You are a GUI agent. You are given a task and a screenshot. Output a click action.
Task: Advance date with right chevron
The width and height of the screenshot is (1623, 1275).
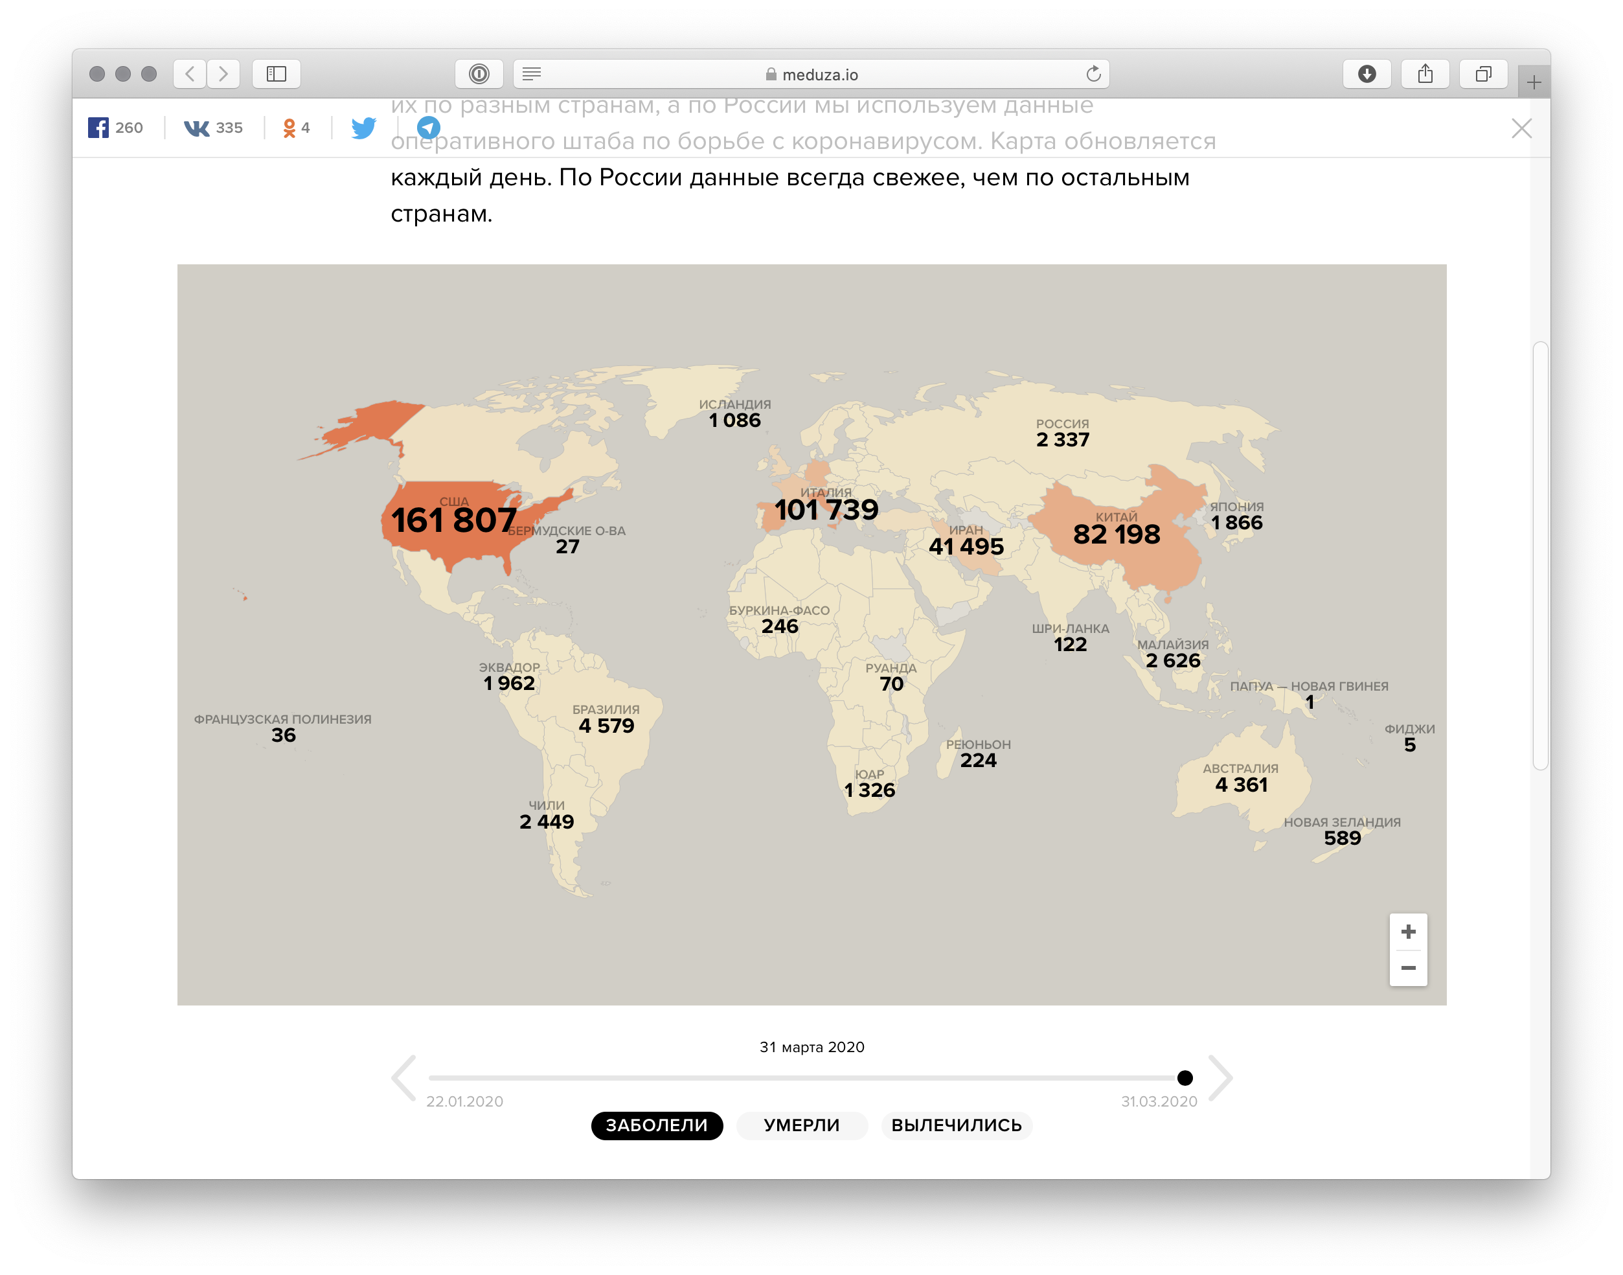pyautogui.click(x=1220, y=1077)
